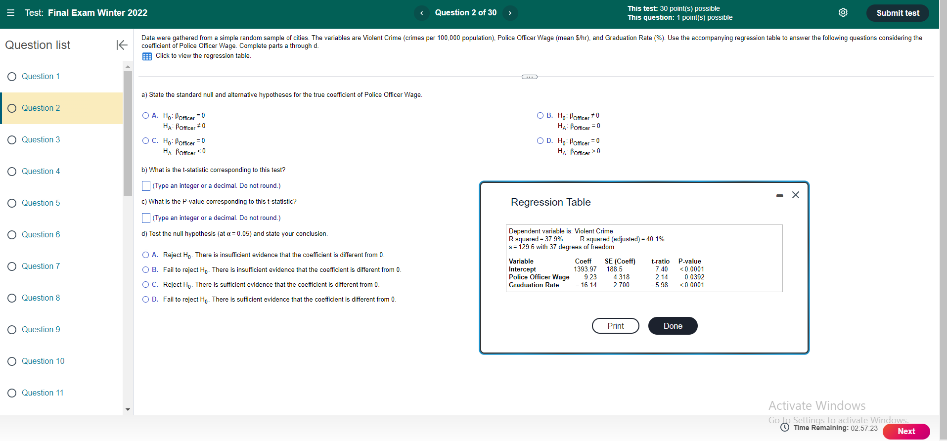Close the Regression Table dialog
947x441 pixels.
click(796, 195)
